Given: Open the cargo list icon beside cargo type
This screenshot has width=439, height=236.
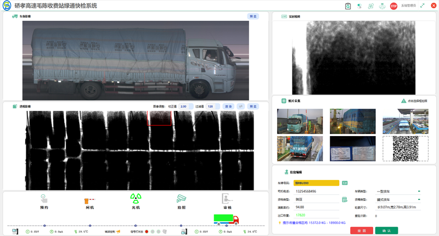Looking at the screenshot, I should 345,199.
